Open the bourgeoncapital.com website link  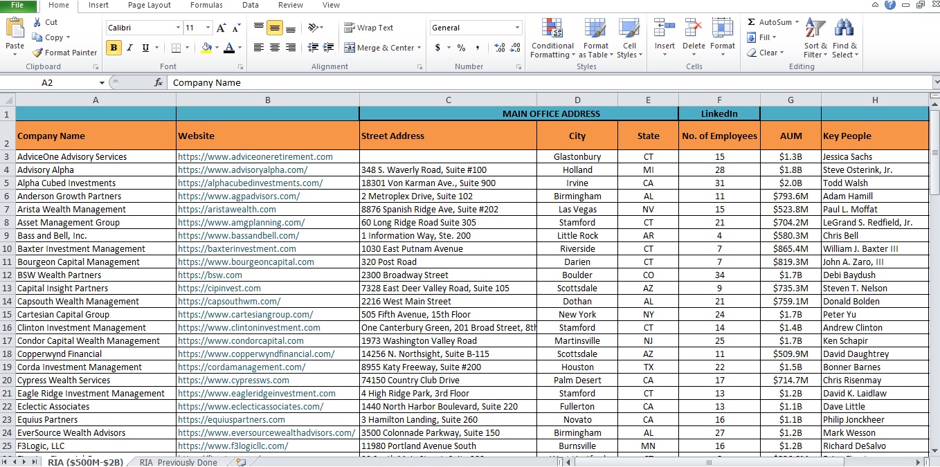pyautogui.click(x=246, y=262)
